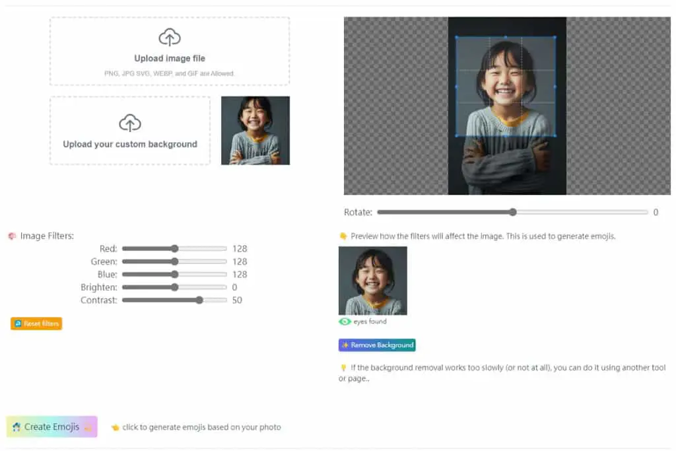This screenshot has height=451, width=676.
Task: Click the lightbulb icon near the background removal tip
Action: coord(343,368)
